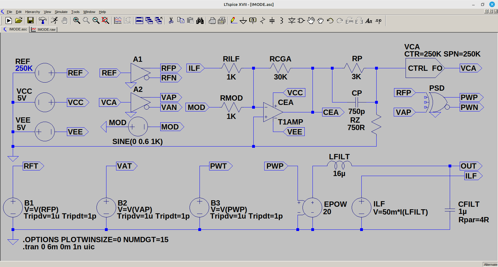This screenshot has height=267, width=498.
Task: Switch to the IMODE.asc tab
Action: (15, 29)
